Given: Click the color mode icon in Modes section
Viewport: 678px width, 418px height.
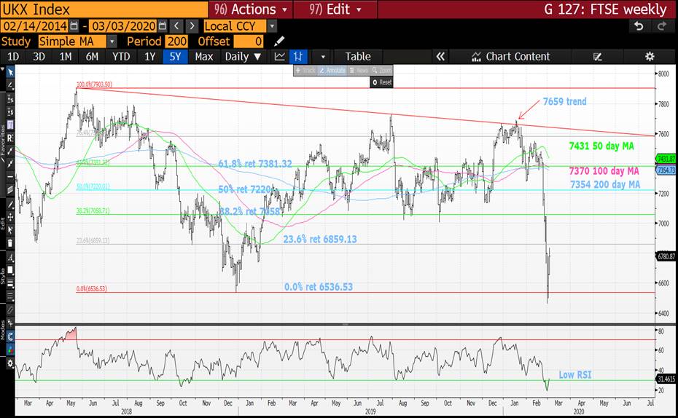Looking at the screenshot, I should [10, 350].
